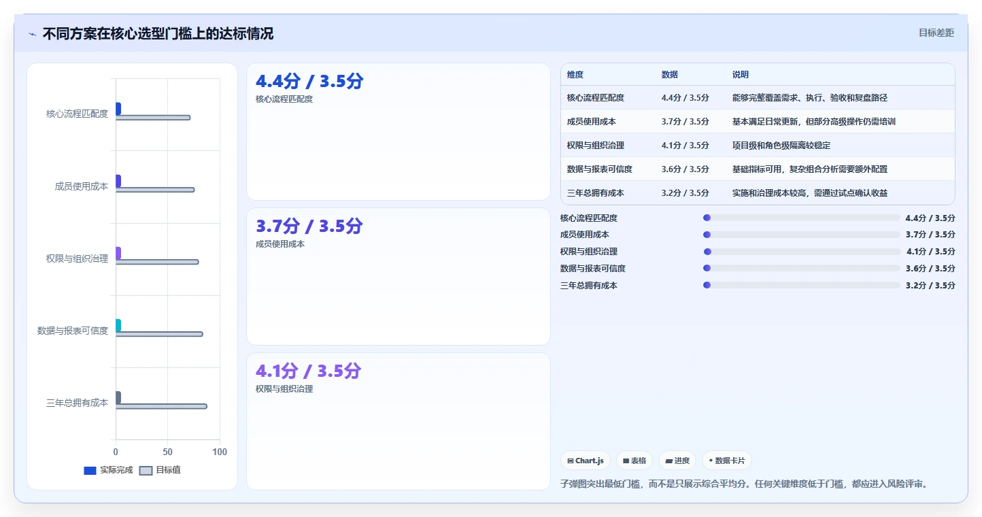Click the 维度 table column header

point(575,75)
